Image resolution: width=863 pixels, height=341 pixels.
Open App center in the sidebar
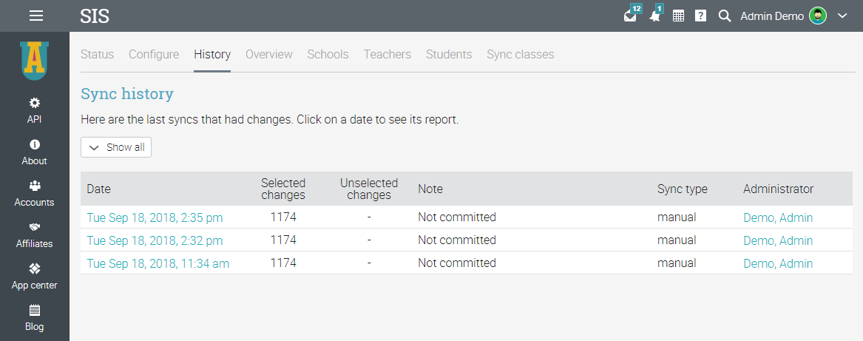(x=34, y=276)
